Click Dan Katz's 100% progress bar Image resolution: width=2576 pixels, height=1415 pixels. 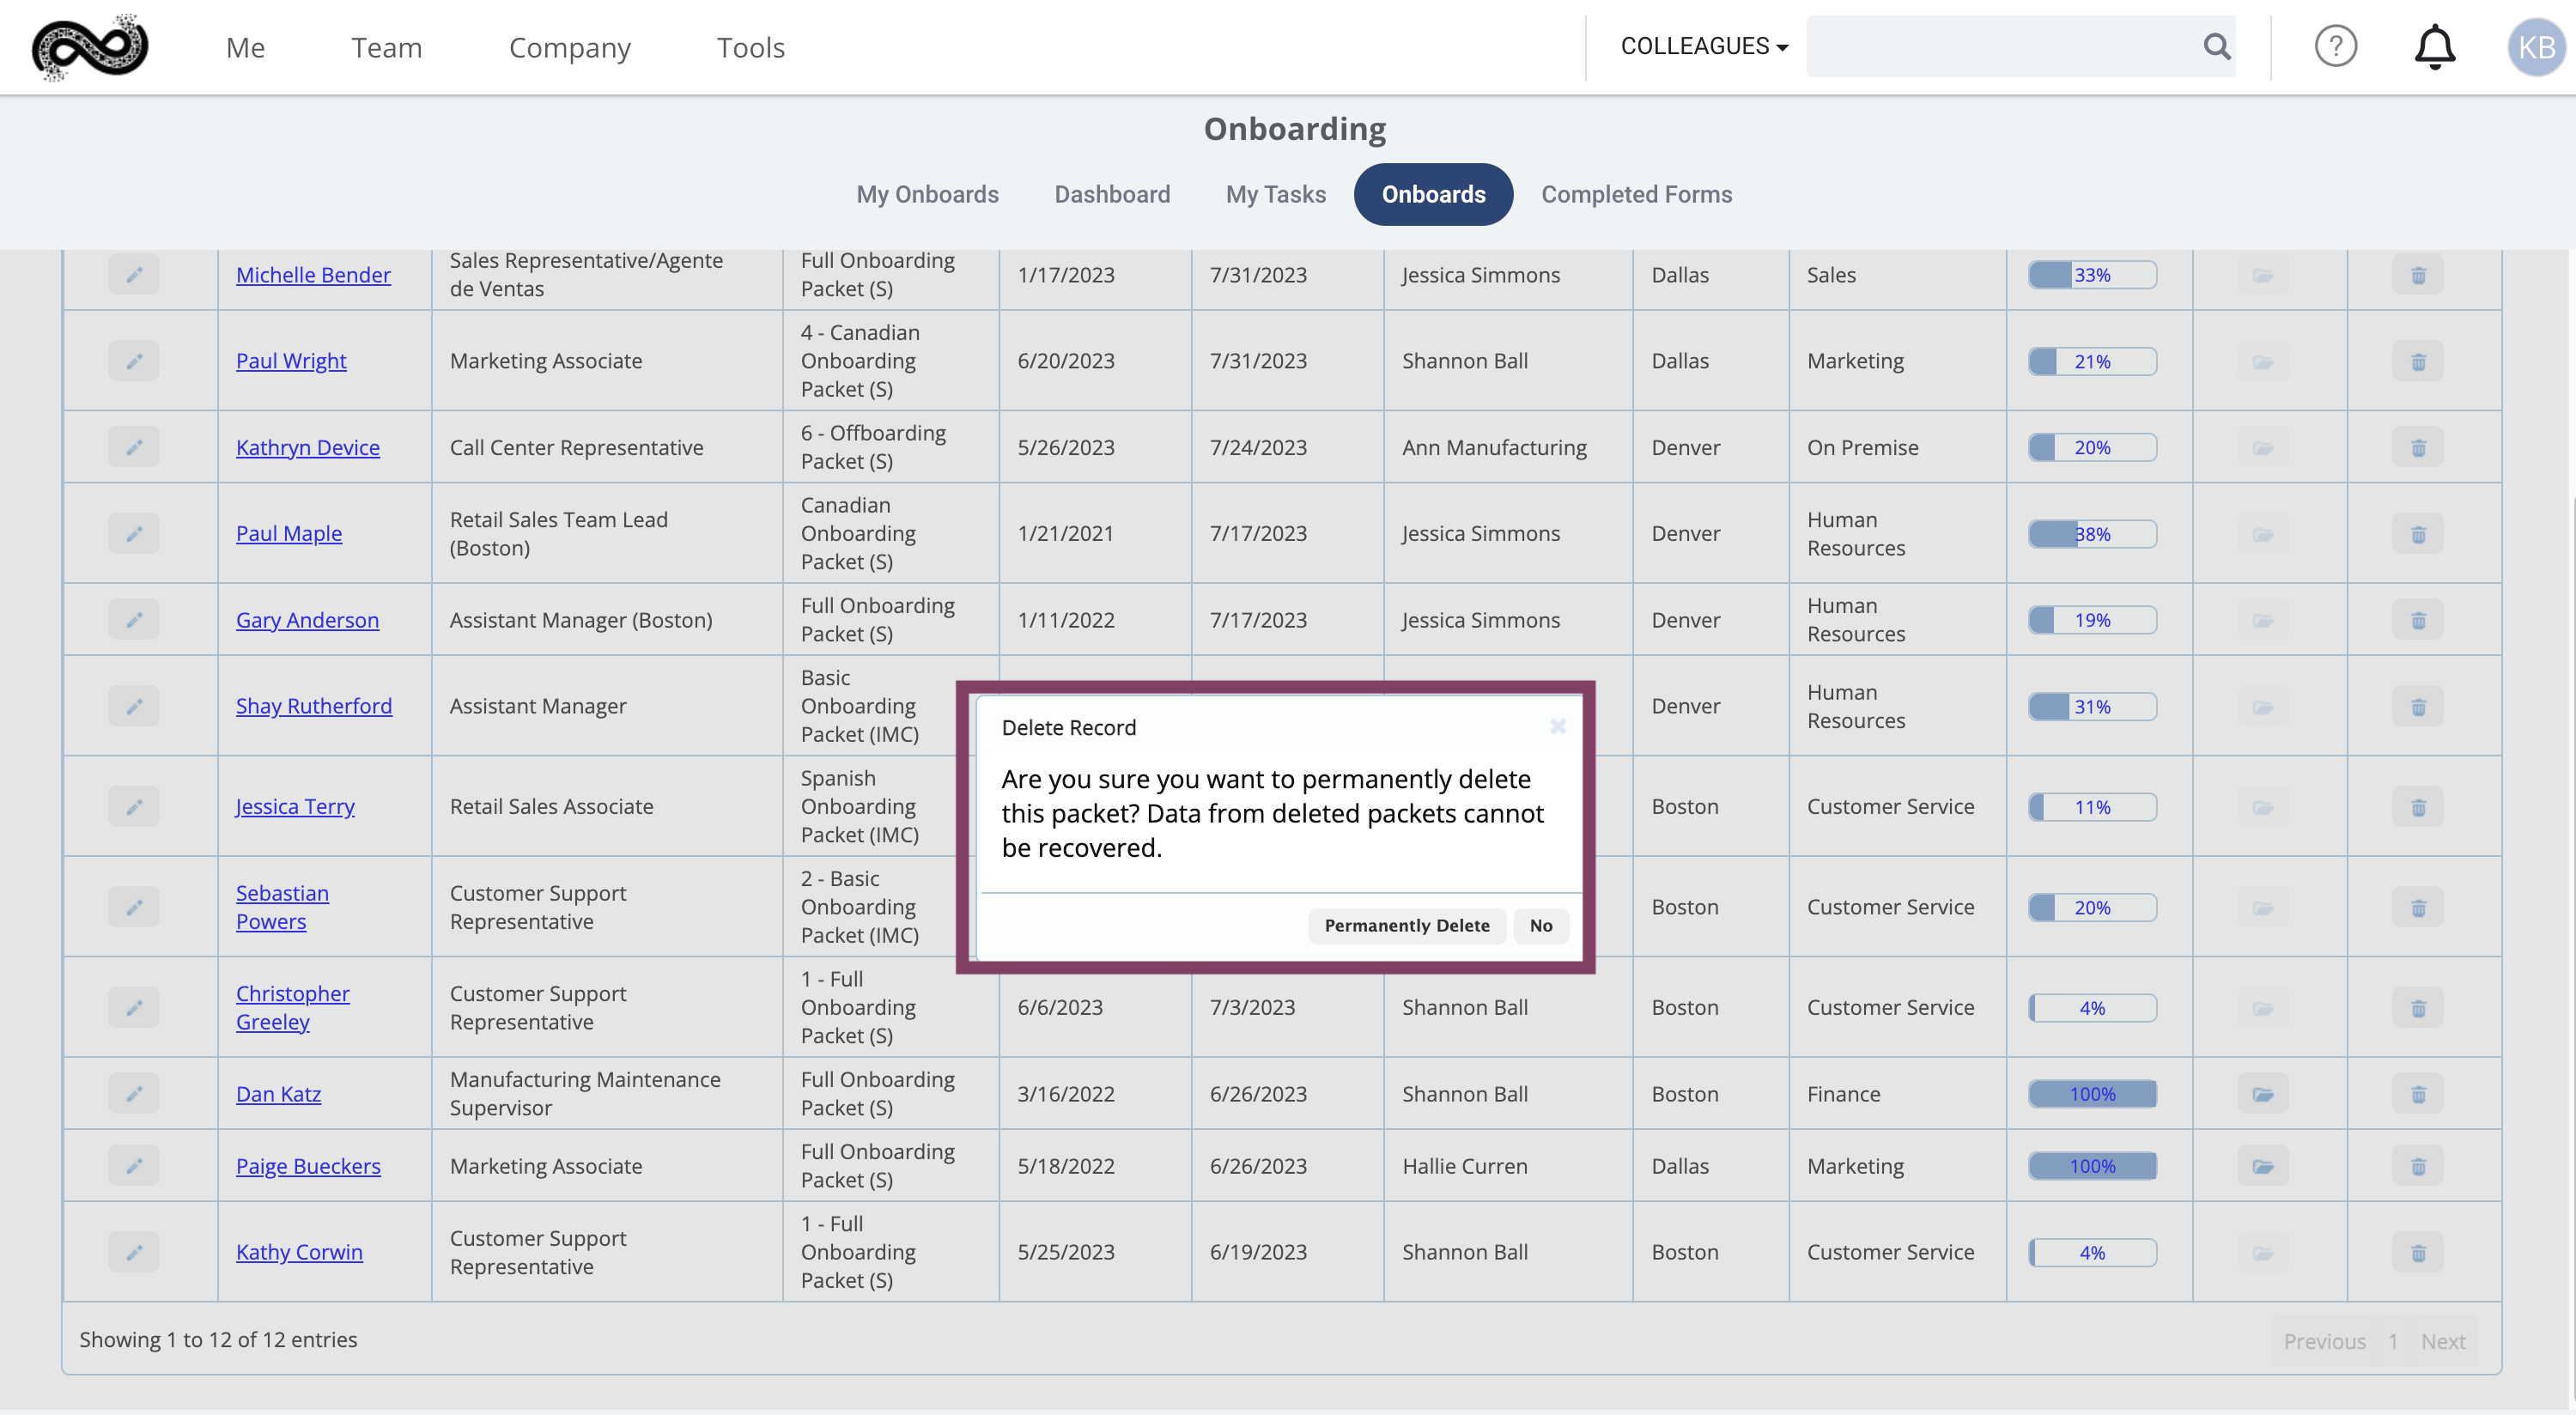(x=2091, y=1093)
